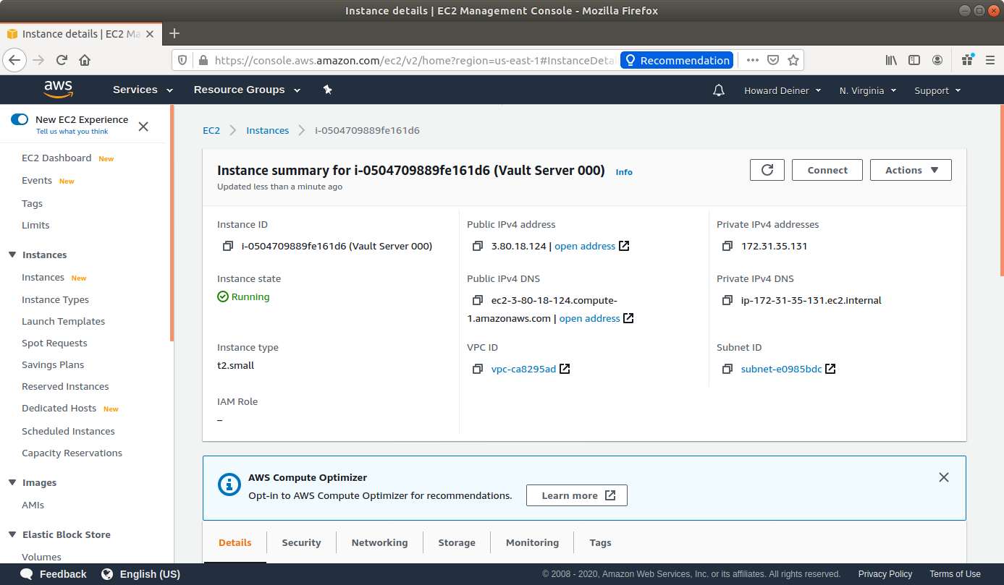Open the Resource Groups dropdown
Image resolution: width=1004 pixels, height=585 pixels.
coord(248,90)
